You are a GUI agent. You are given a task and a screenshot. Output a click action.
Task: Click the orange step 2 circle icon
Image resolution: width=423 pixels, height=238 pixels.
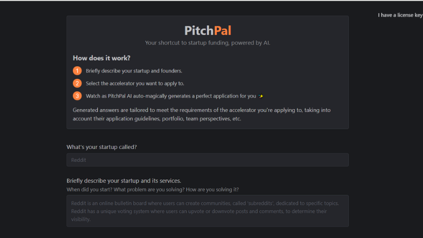77,83
